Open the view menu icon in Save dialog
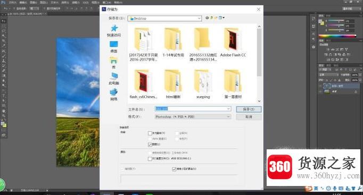363x195 pixels. click(x=221, y=18)
